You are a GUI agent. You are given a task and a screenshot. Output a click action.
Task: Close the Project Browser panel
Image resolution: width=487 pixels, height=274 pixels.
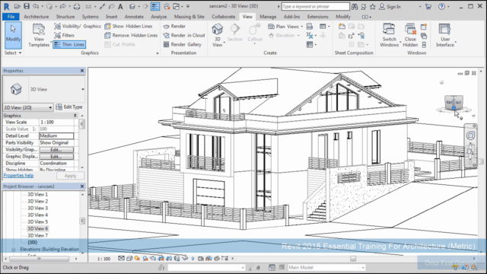(82, 186)
